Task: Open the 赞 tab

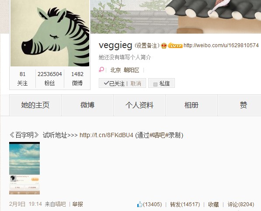Action: [x=243, y=105]
